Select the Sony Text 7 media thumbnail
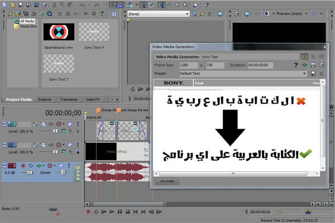Viewport: 335px width, 223px height. (59, 64)
